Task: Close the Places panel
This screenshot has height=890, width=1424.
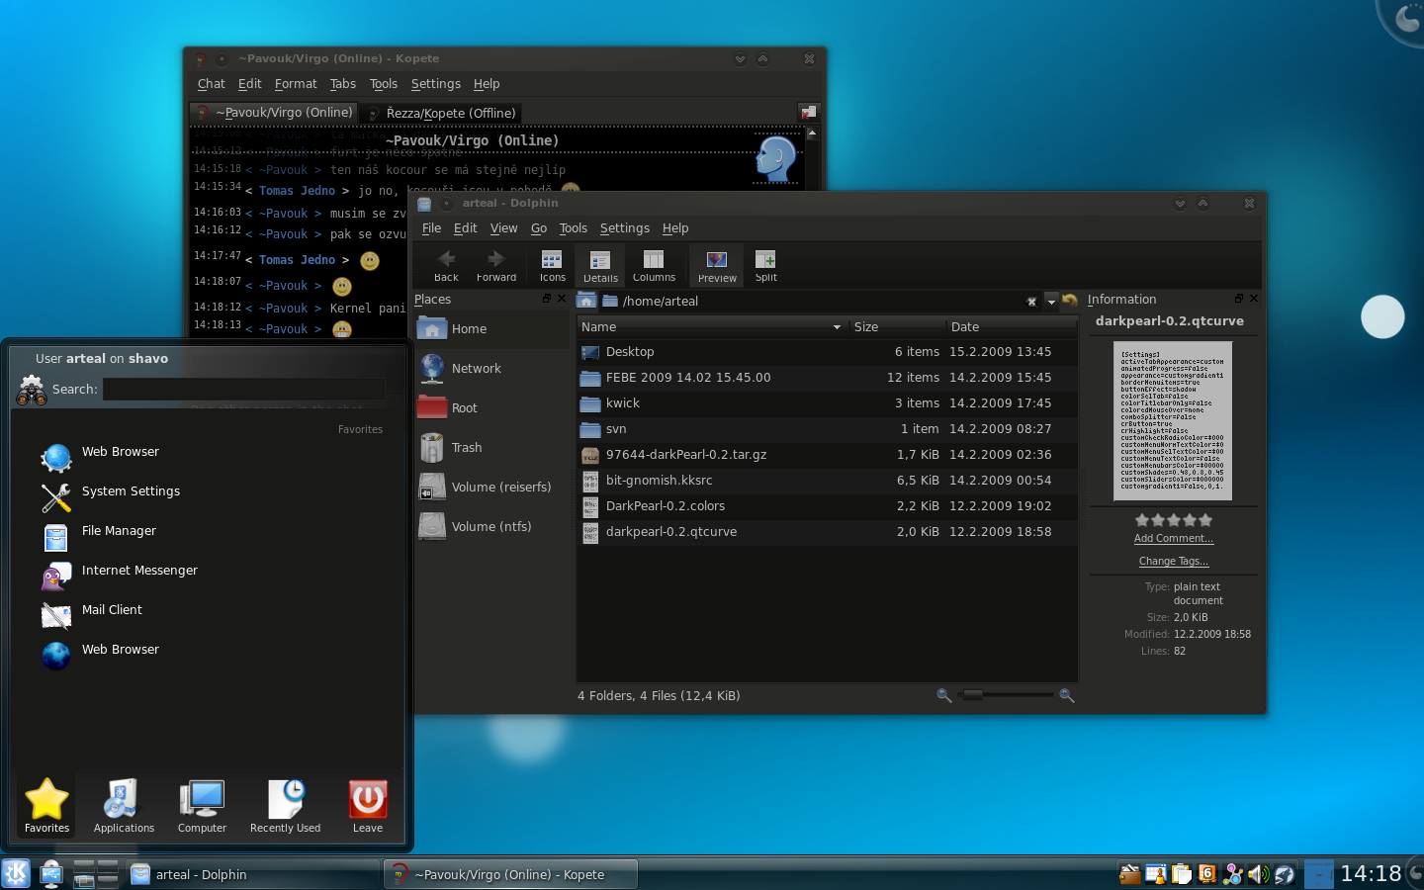Action: [x=562, y=299]
